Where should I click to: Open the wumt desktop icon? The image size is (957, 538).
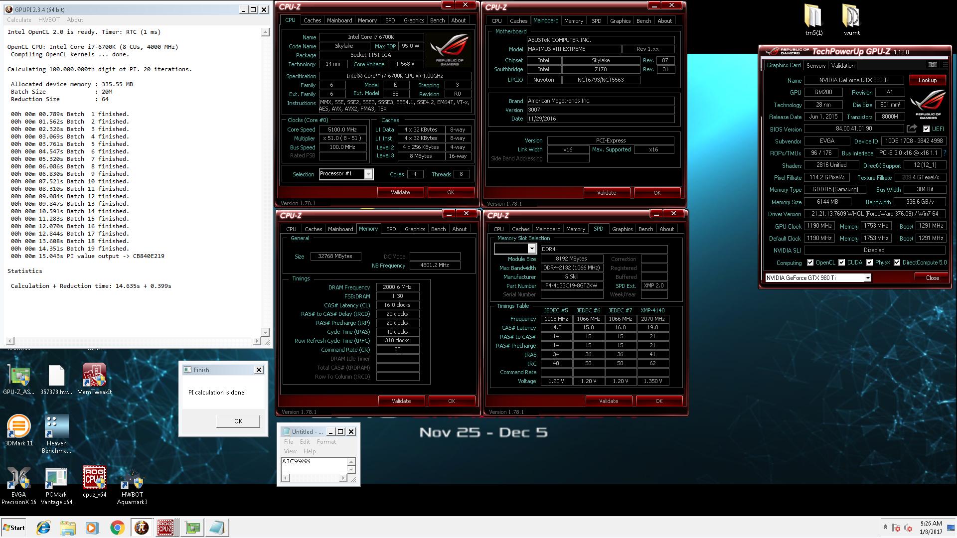click(851, 20)
